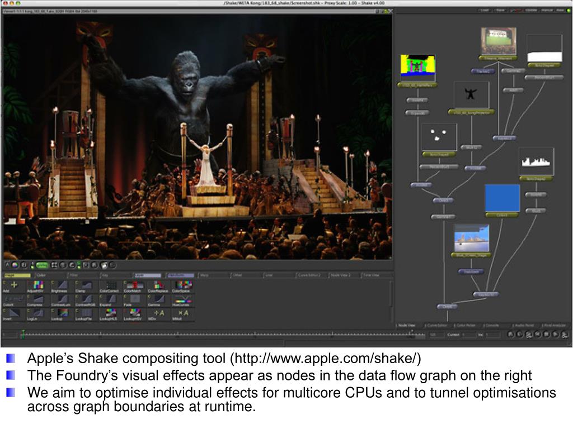Switch to Curve Editor 2 tab
Image resolution: width=573 pixels, height=429 pixels.
310,275
